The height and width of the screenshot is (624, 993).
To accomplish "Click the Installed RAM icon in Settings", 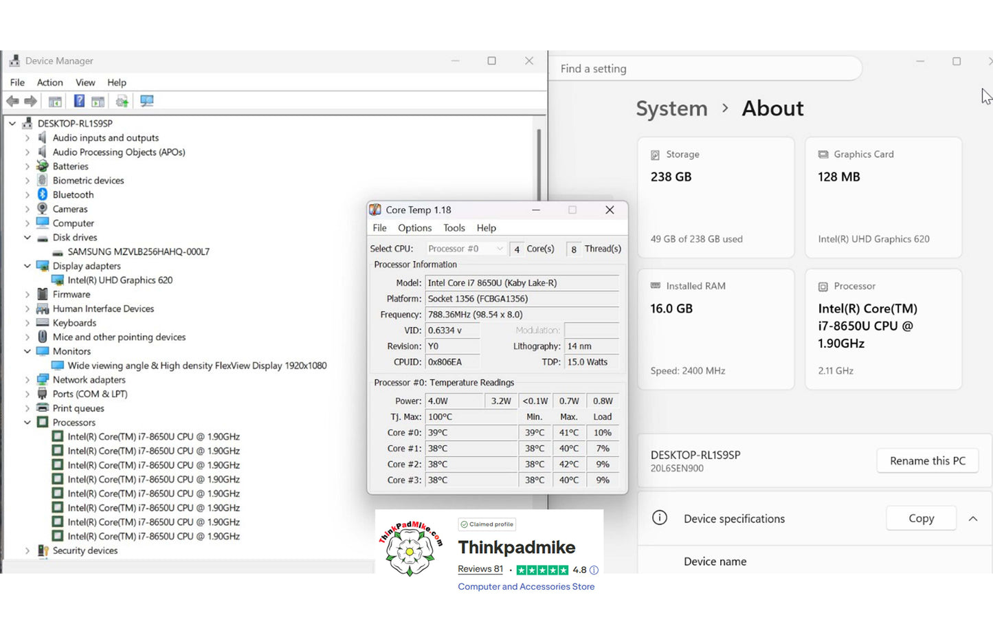I will 655,286.
